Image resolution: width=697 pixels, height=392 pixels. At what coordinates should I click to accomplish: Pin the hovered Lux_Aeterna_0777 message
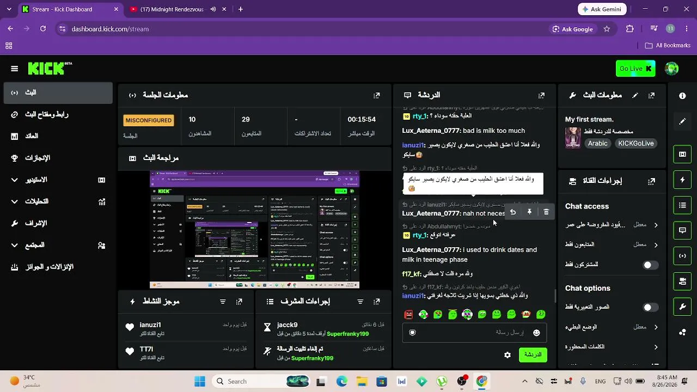(x=529, y=212)
